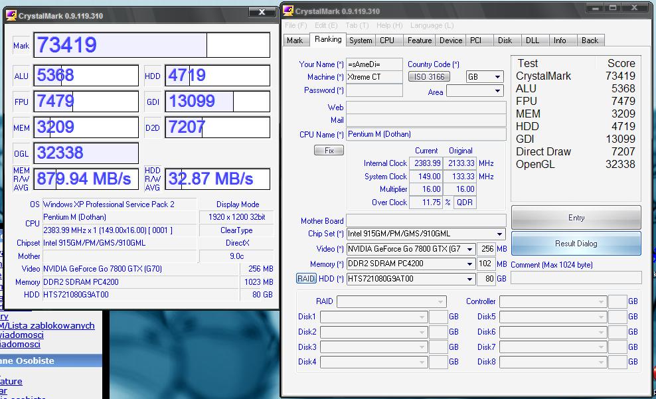Click the Mother Board input field

(426, 221)
